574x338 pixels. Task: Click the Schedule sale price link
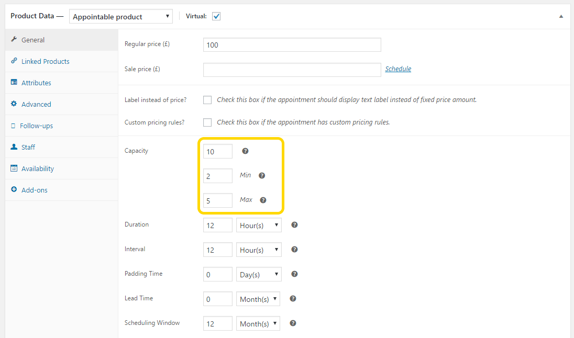398,69
